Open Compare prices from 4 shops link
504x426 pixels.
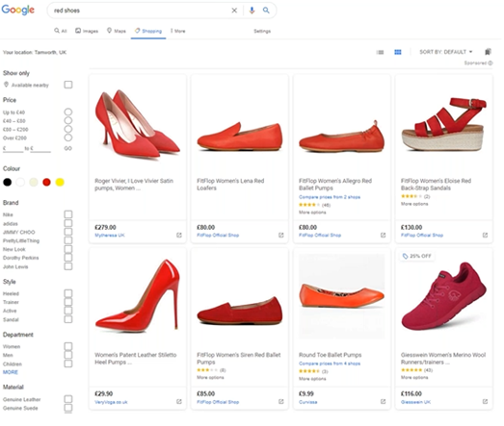(x=330, y=363)
